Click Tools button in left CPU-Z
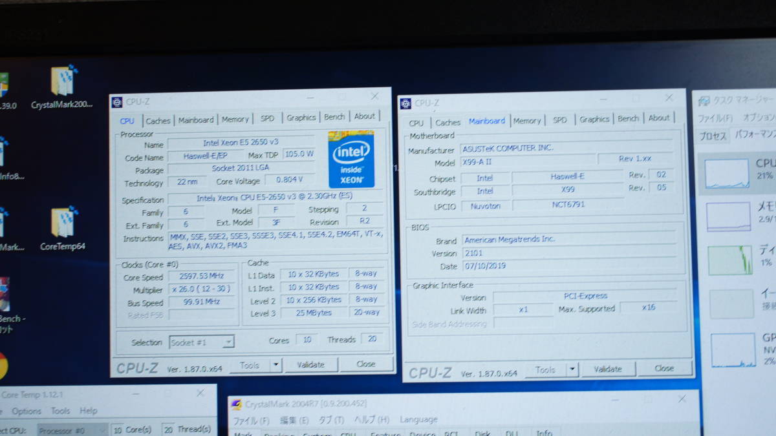The image size is (776, 436). coord(250,365)
